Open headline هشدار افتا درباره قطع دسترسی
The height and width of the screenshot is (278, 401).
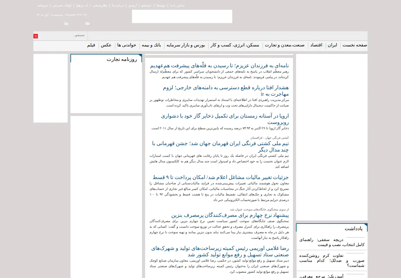(226, 91)
